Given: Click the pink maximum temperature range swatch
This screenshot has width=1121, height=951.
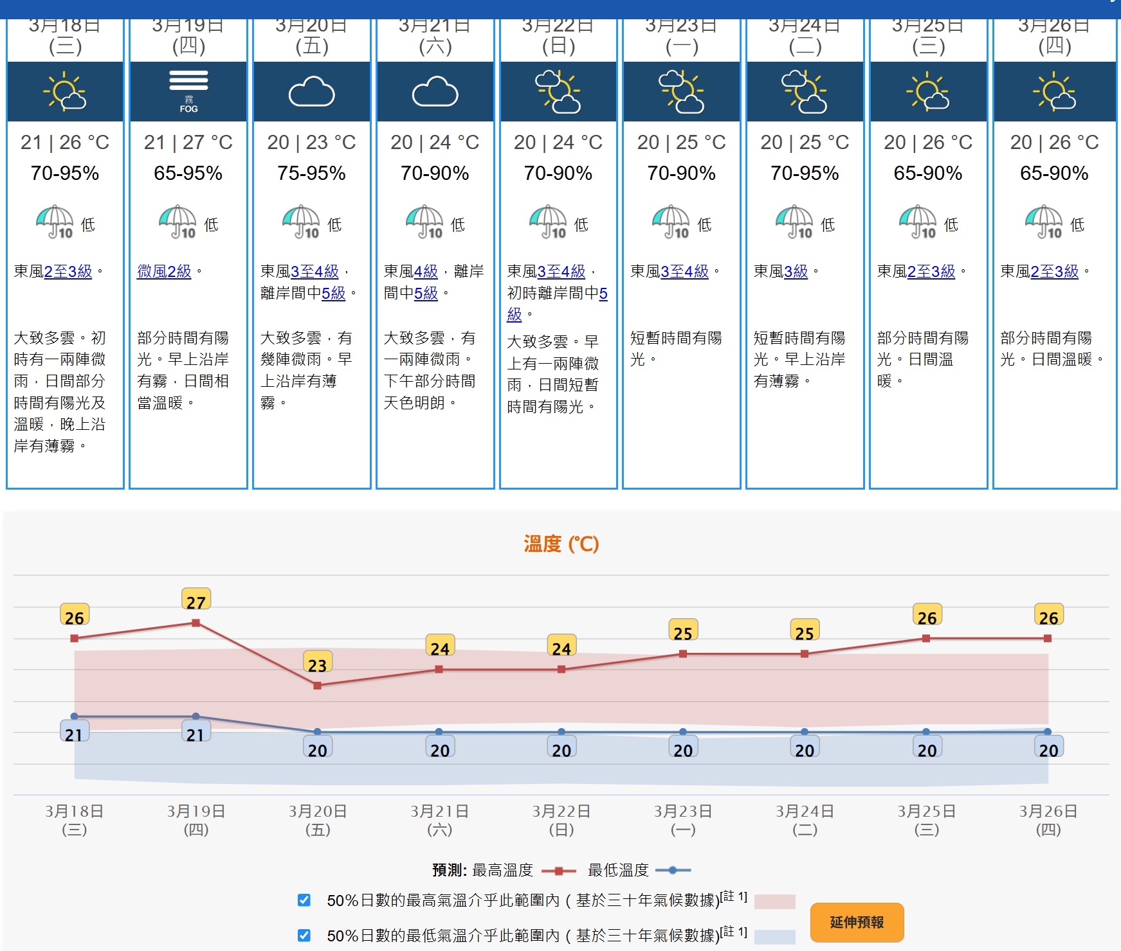Looking at the screenshot, I should tap(774, 902).
